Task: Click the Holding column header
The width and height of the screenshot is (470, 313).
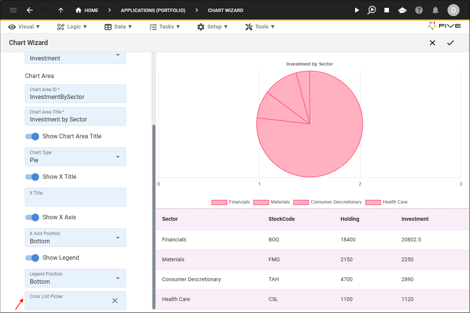Action: 350,219
